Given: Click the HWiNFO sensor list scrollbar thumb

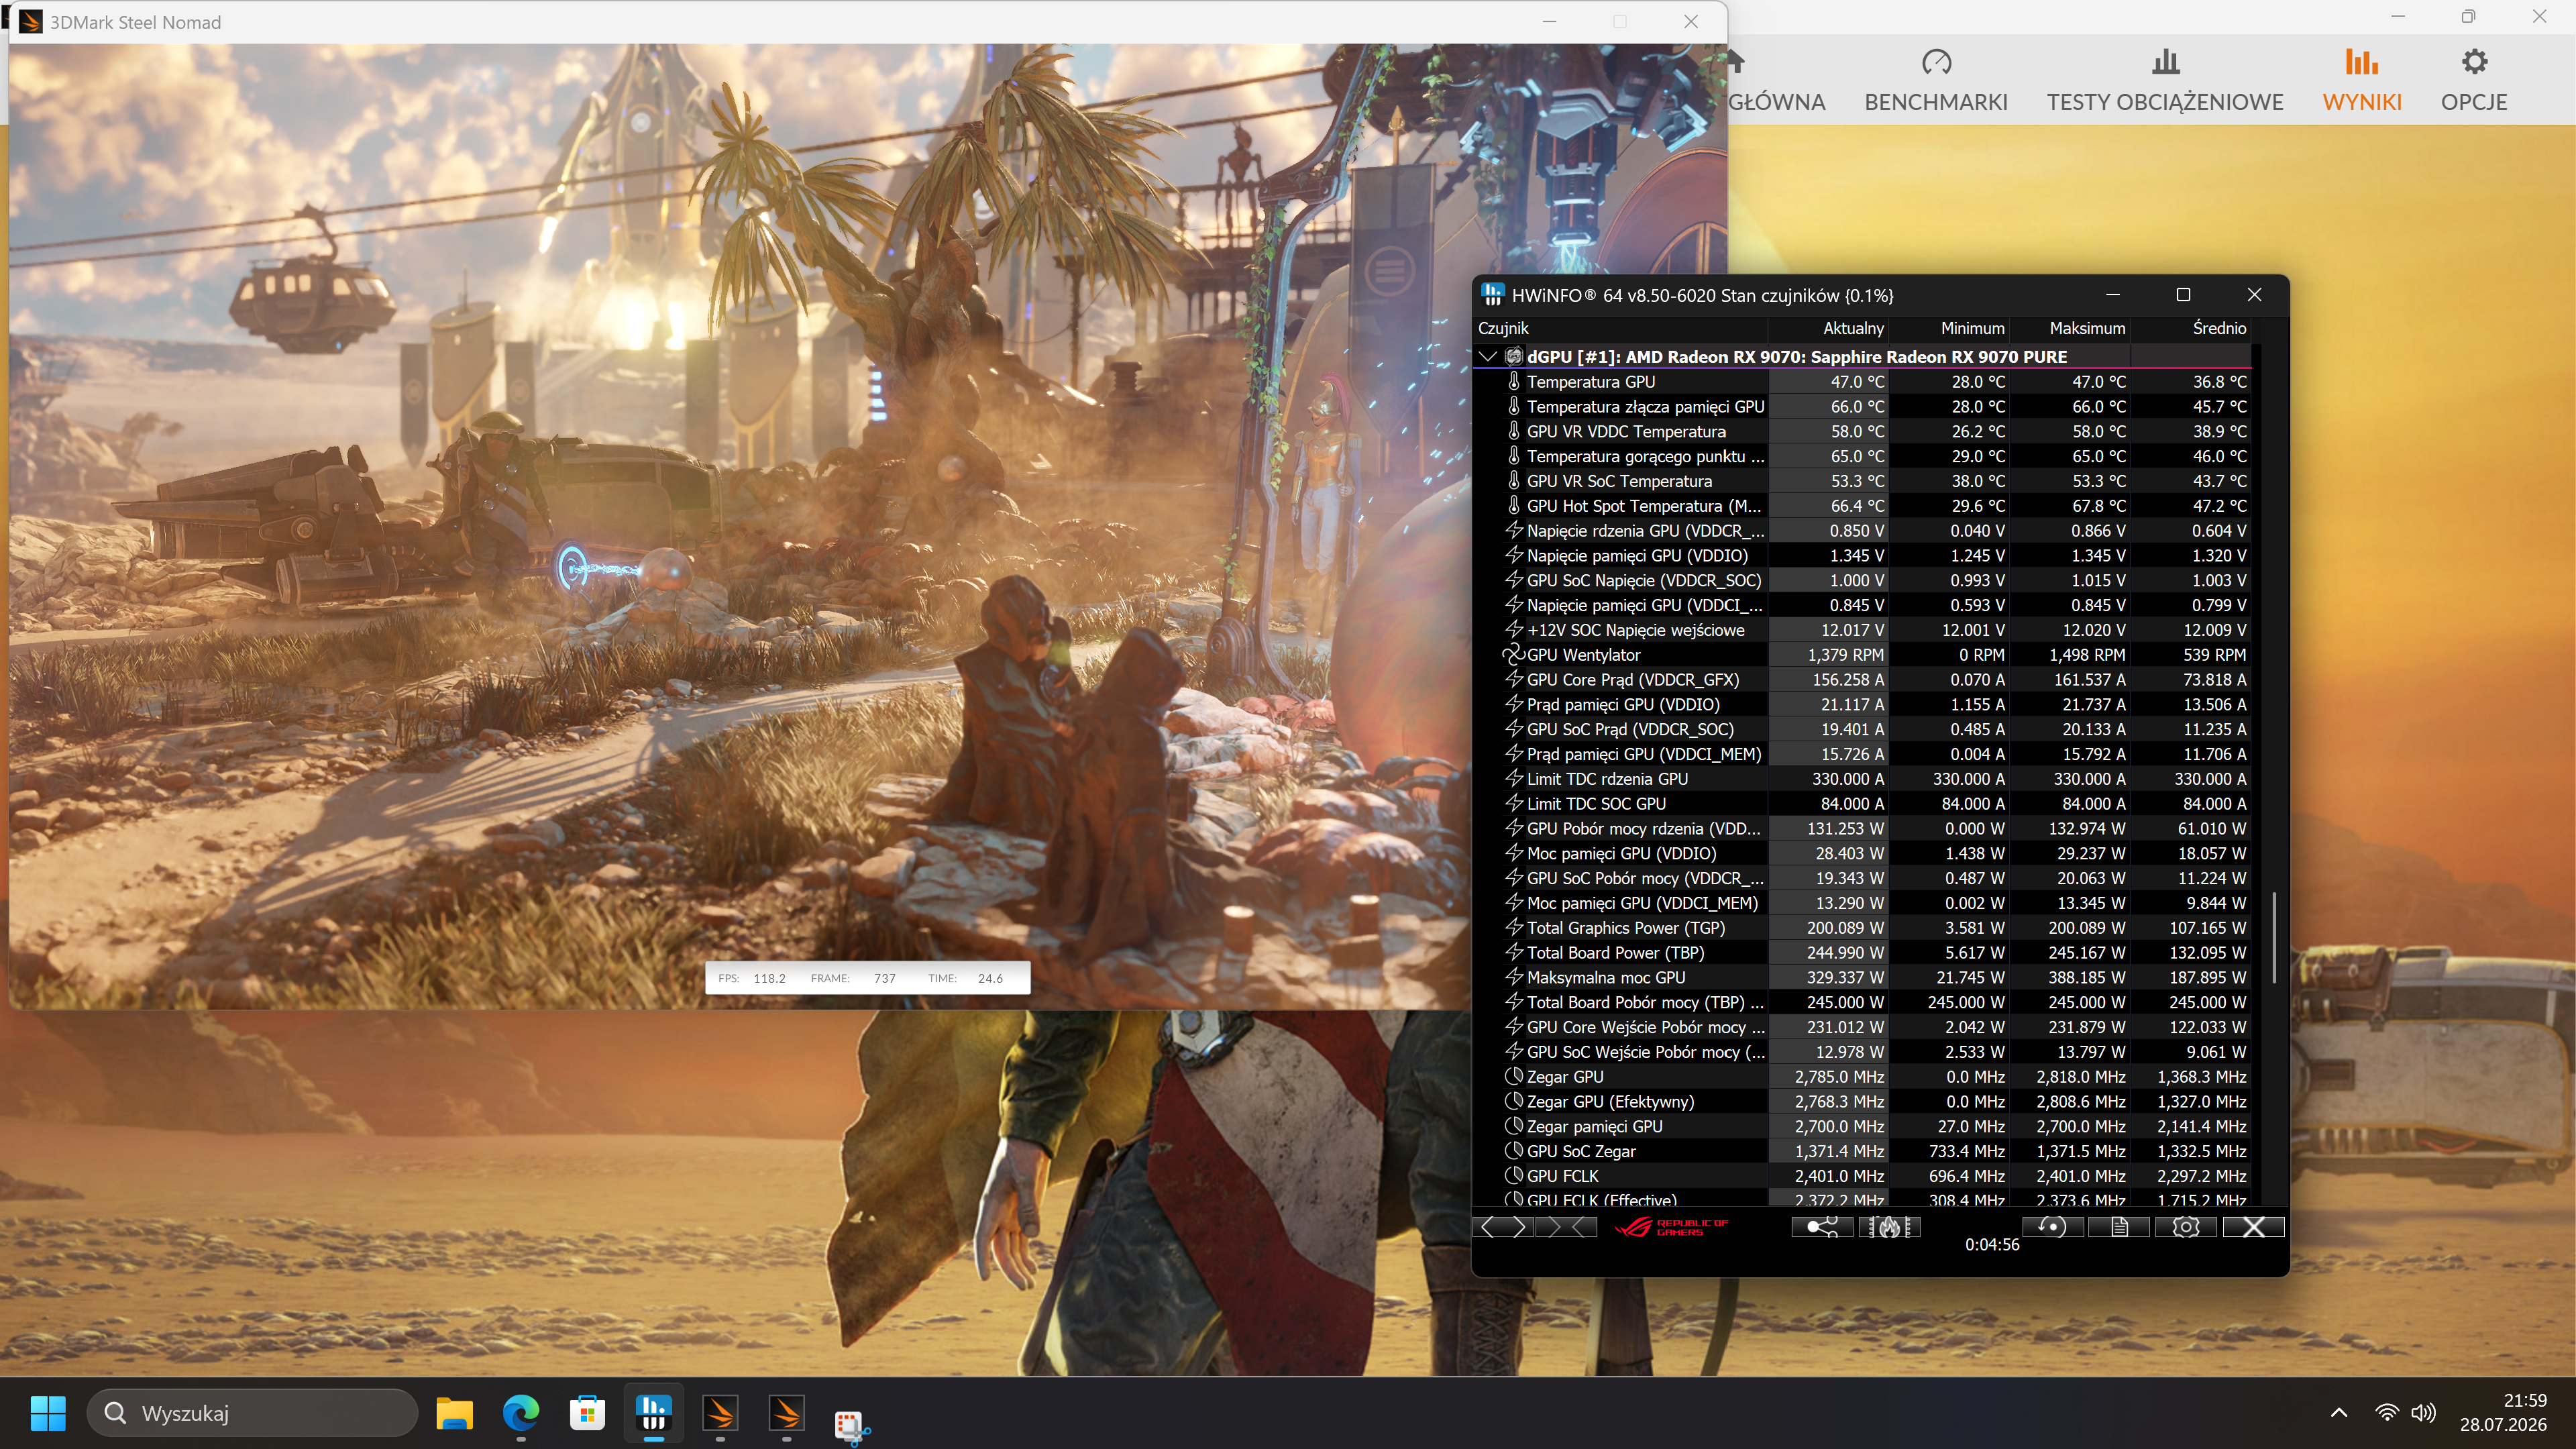Looking at the screenshot, I should [2274, 937].
